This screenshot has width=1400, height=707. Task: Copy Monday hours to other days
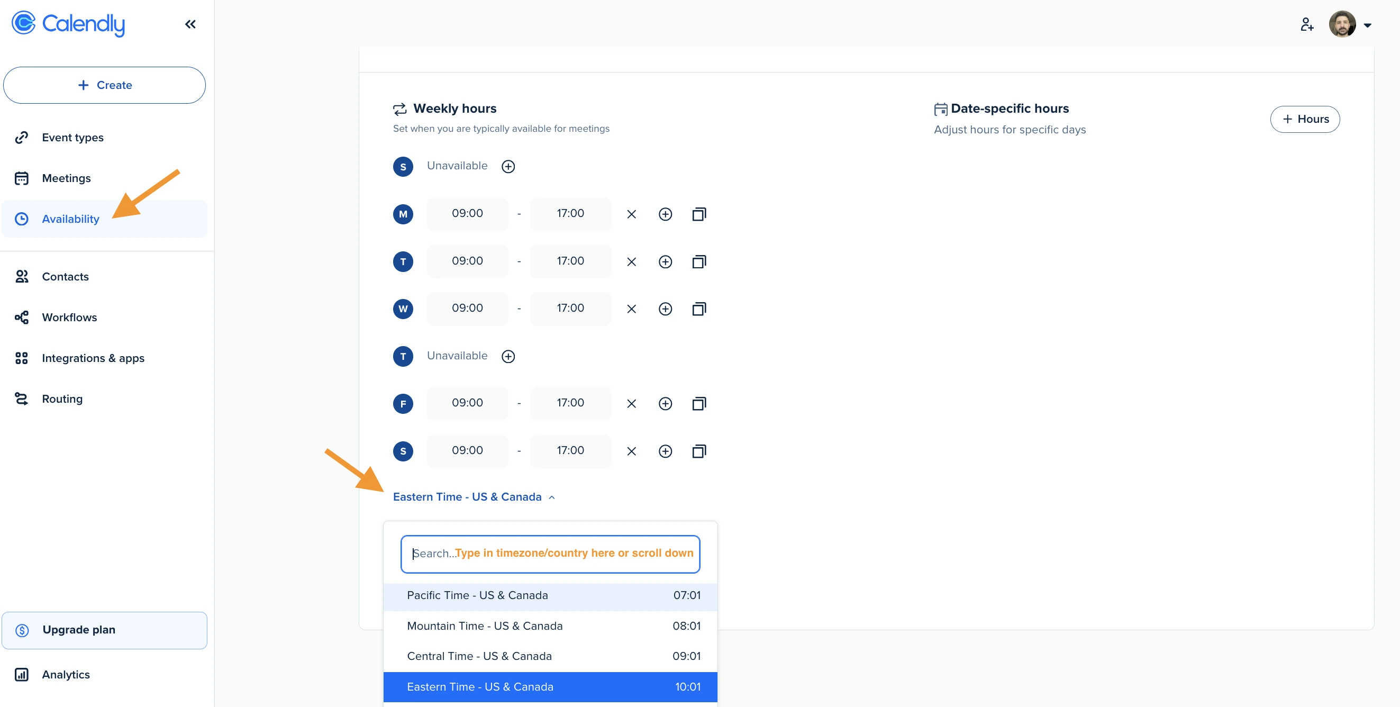pos(699,214)
